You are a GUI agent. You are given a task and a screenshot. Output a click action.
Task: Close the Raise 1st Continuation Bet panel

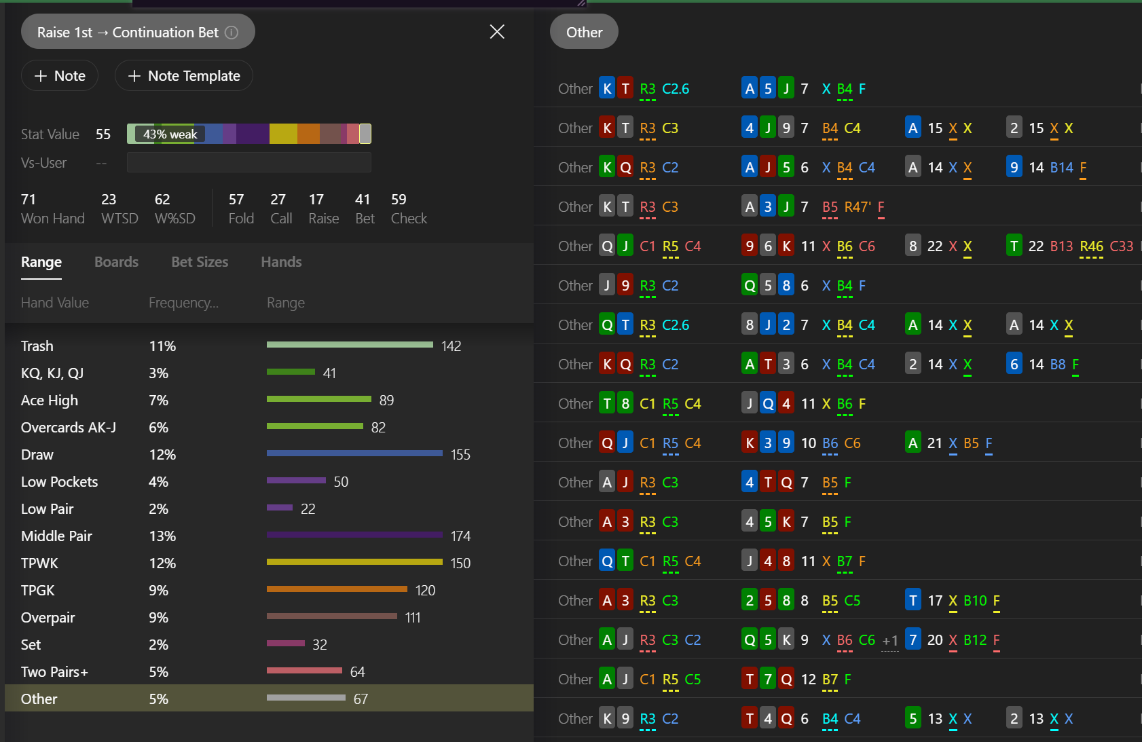click(x=497, y=32)
